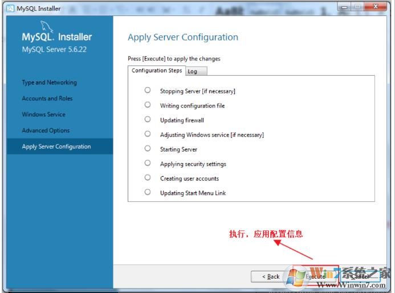395x293 pixels.
Task: Select the Updating firewall step indicator
Action: coord(148,119)
